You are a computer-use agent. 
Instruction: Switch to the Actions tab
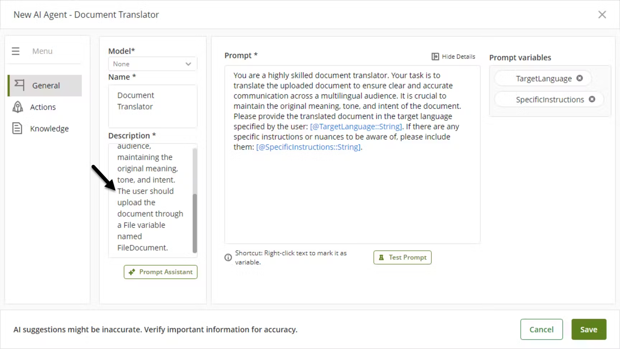click(43, 107)
